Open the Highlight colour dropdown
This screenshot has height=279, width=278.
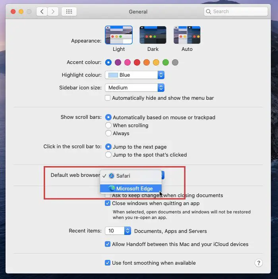[135, 75]
